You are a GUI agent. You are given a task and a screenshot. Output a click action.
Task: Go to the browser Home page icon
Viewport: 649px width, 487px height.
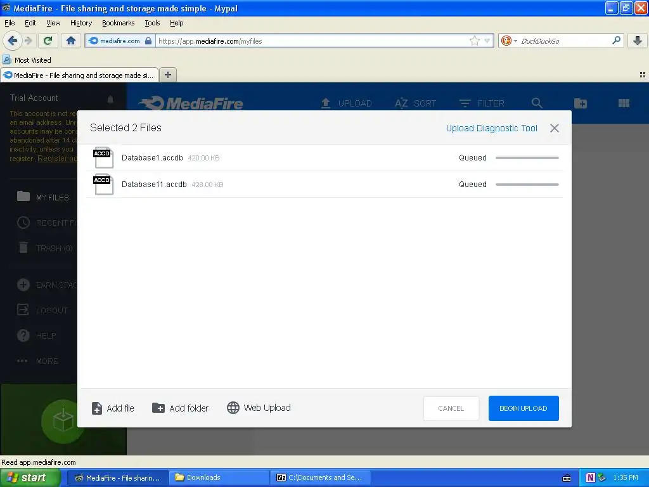[71, 41]
